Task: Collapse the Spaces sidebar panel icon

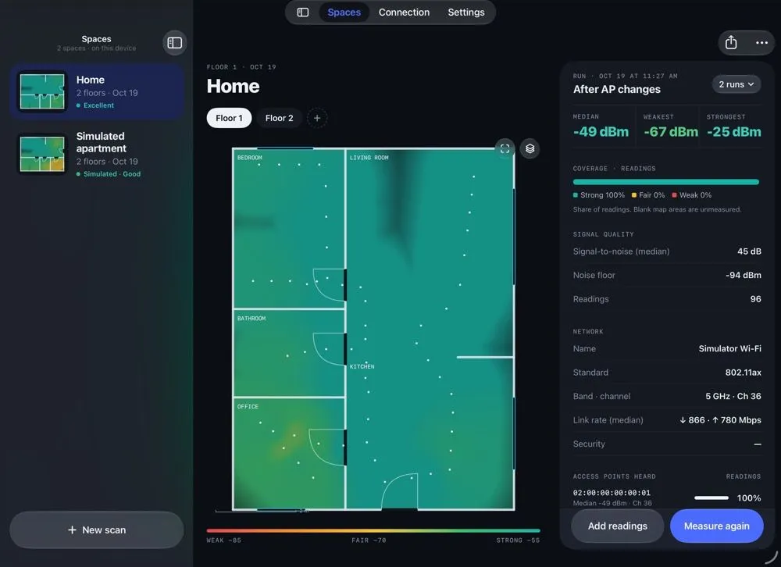Action: pos(174,43)
